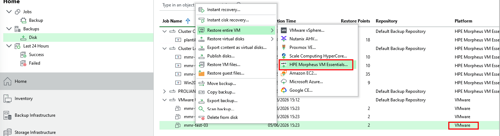Screen dimensions: 500x136
Task: Click the Amazon EC2 icon
Action: tap(284, 73)
